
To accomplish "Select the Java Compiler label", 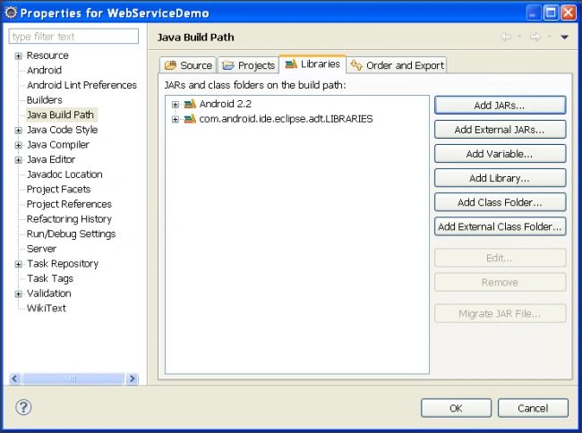I will (x=58, y=144).
